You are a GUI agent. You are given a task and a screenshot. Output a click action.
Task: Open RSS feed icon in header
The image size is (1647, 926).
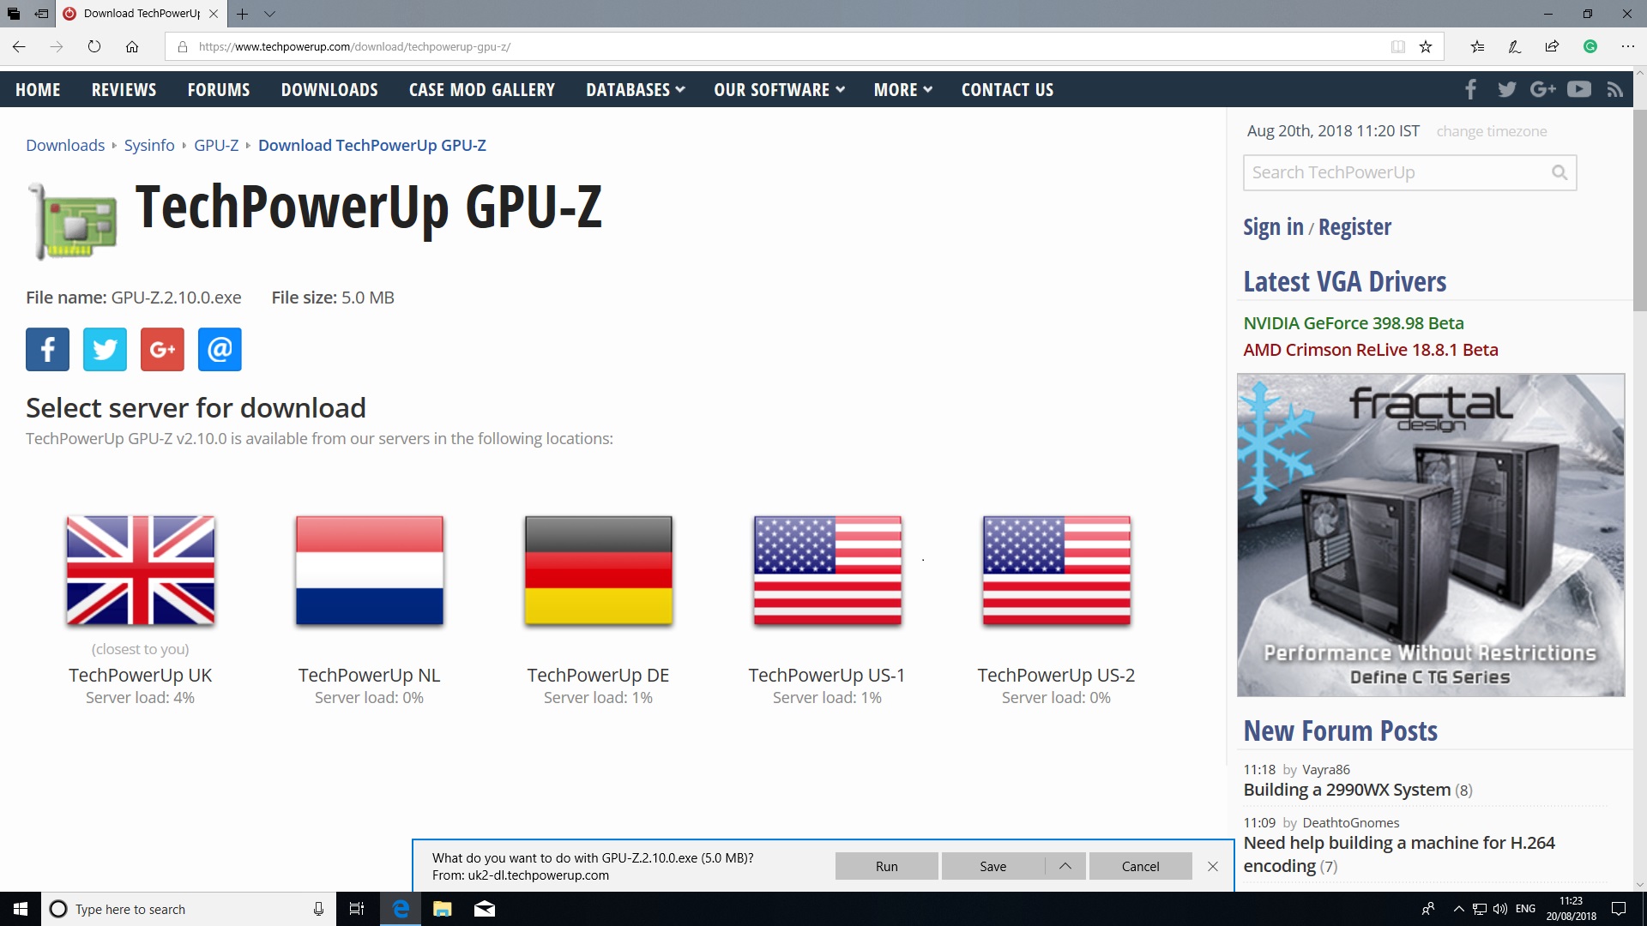pos(1614,89)
